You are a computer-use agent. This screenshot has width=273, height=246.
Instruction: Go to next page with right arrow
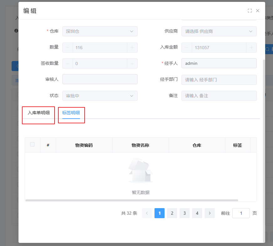point(210,213)
